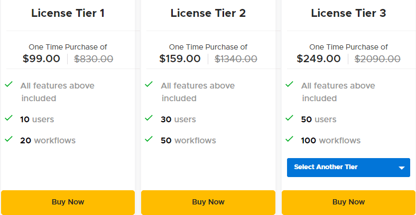This screenshot has height=215, width=416.
Task: Click the checkmark beside Tier 1 '20 workflows'
Action: coord(8,139)
